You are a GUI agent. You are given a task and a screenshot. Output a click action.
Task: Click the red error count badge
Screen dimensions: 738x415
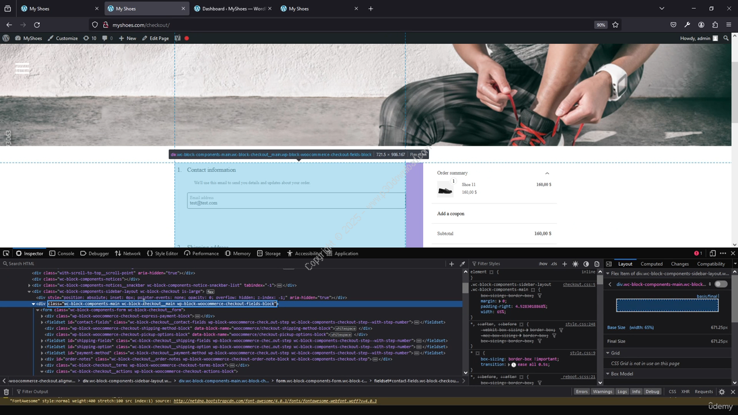pyautogui.click(x=698, y=253)
